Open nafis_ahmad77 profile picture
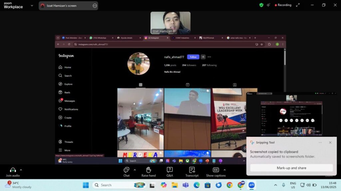 (139, 63)
